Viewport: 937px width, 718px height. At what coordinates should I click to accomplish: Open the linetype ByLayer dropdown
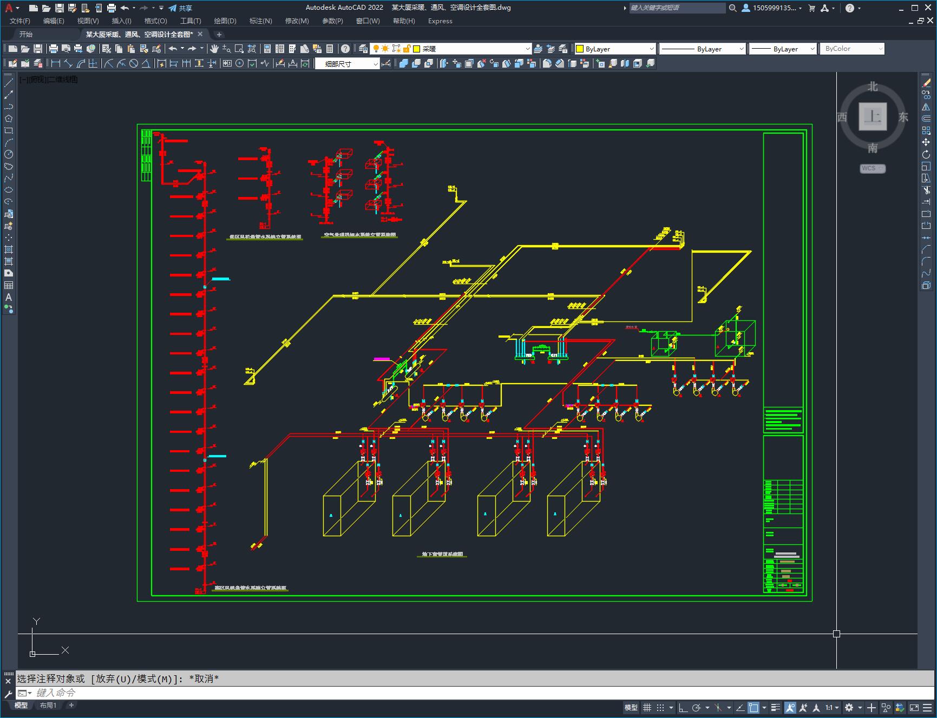click(x=703, y=49)
